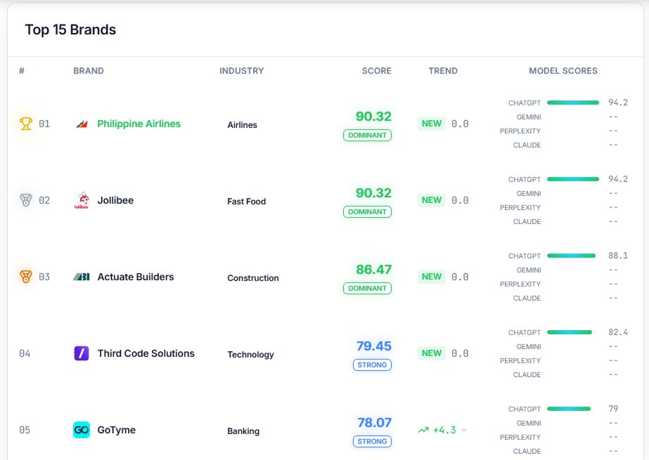Click the silver medal icon for rank 02
649x460 pixels.
click(x=25, y=200)
